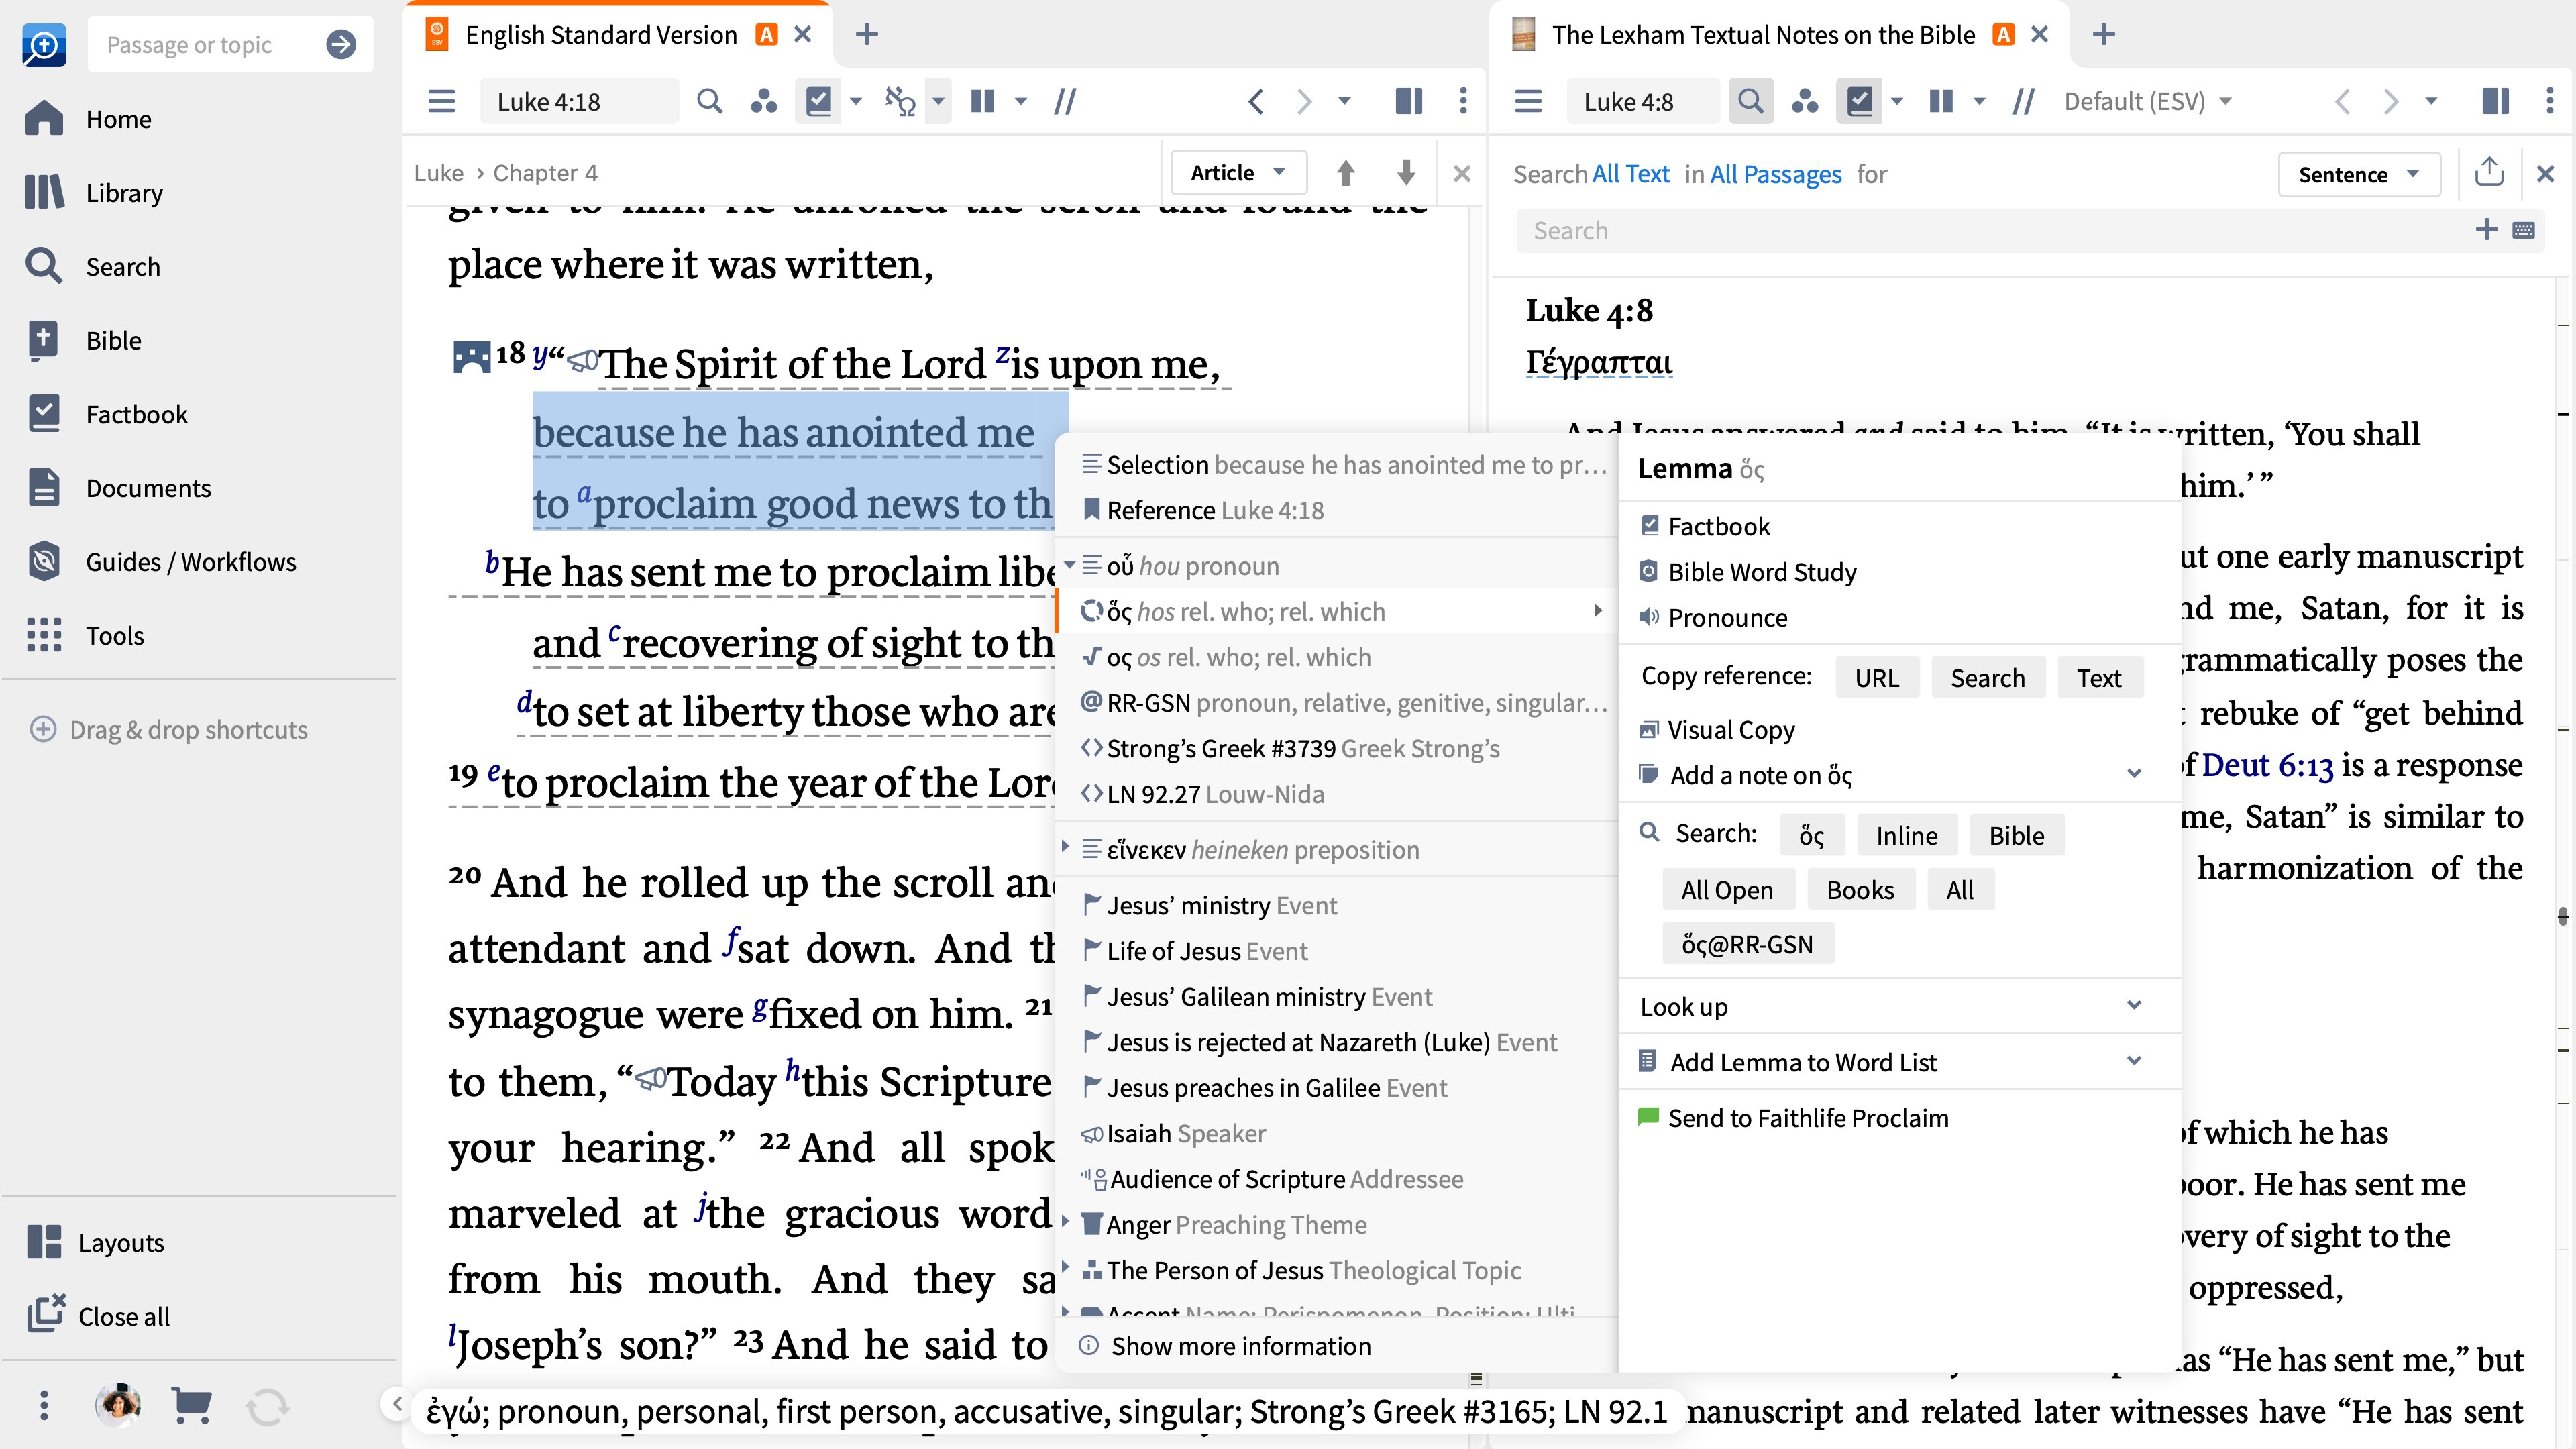
Task: Jump to next article down arrow
Action: coord(1405,173)
